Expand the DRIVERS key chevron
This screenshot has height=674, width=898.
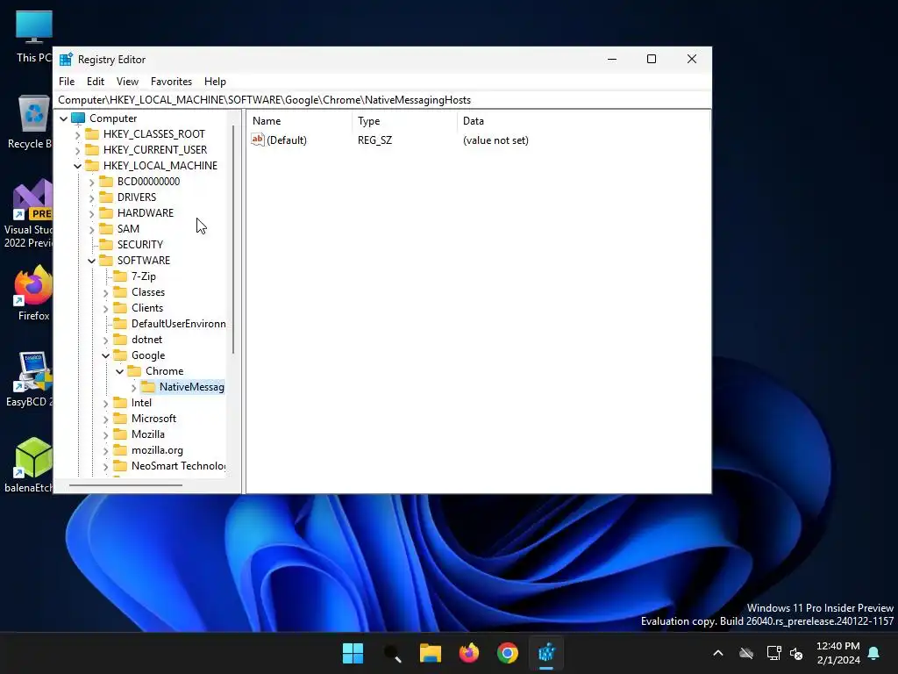pos(91,197)
